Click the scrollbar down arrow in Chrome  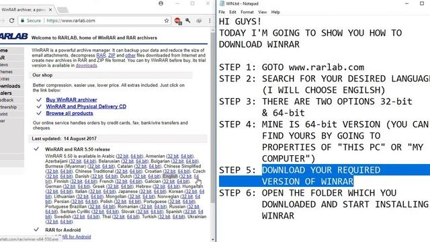click(213, 239)
